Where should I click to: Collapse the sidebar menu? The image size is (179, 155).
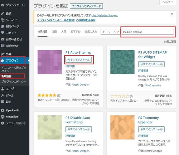[13, 123]
